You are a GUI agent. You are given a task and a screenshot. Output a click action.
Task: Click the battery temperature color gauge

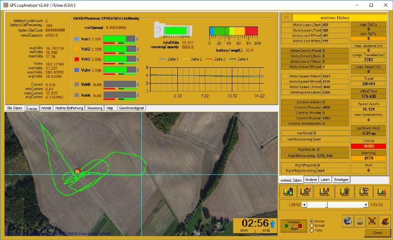click(x=233, y=31)
